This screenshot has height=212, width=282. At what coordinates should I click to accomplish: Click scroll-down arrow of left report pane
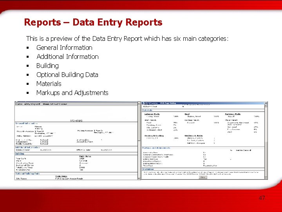(x=139, y=178)
